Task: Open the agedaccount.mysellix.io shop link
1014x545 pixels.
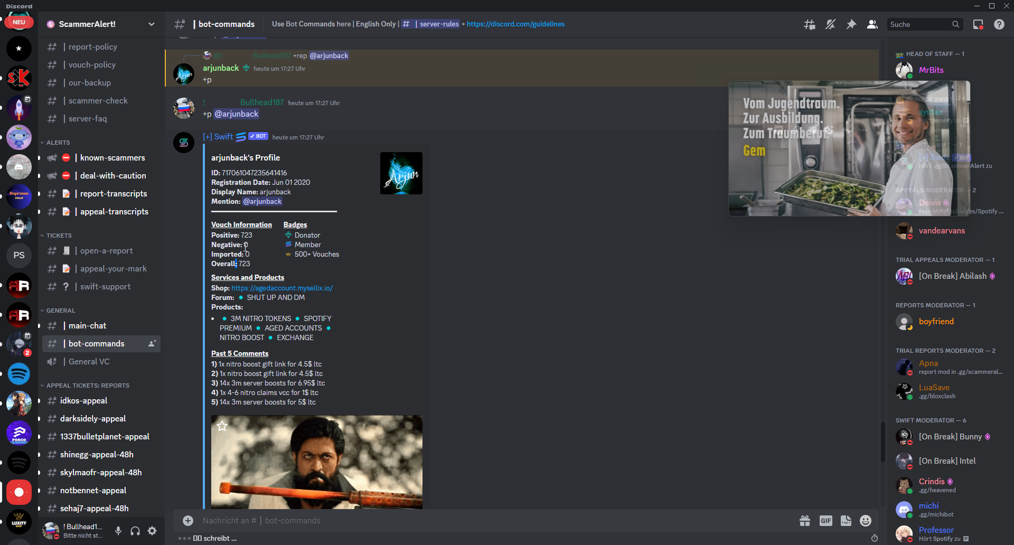Action: point(281,288)
